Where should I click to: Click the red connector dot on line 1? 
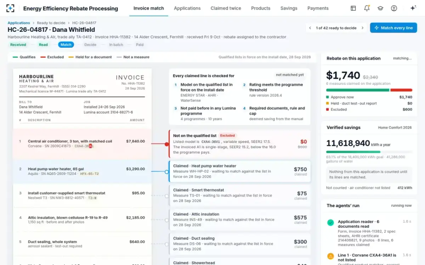point(166,144)
